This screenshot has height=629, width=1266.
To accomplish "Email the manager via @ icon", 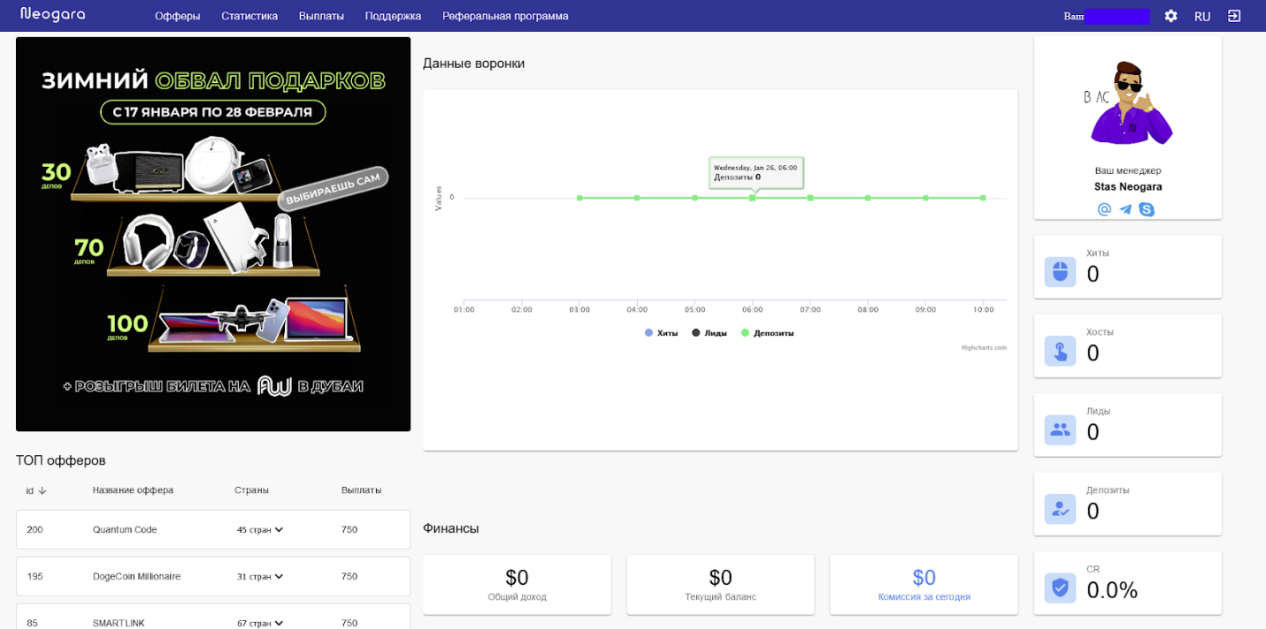I will (x=1104, y=209).
